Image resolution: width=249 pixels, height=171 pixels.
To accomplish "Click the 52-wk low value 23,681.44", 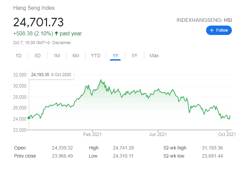I will click(212, 156).
